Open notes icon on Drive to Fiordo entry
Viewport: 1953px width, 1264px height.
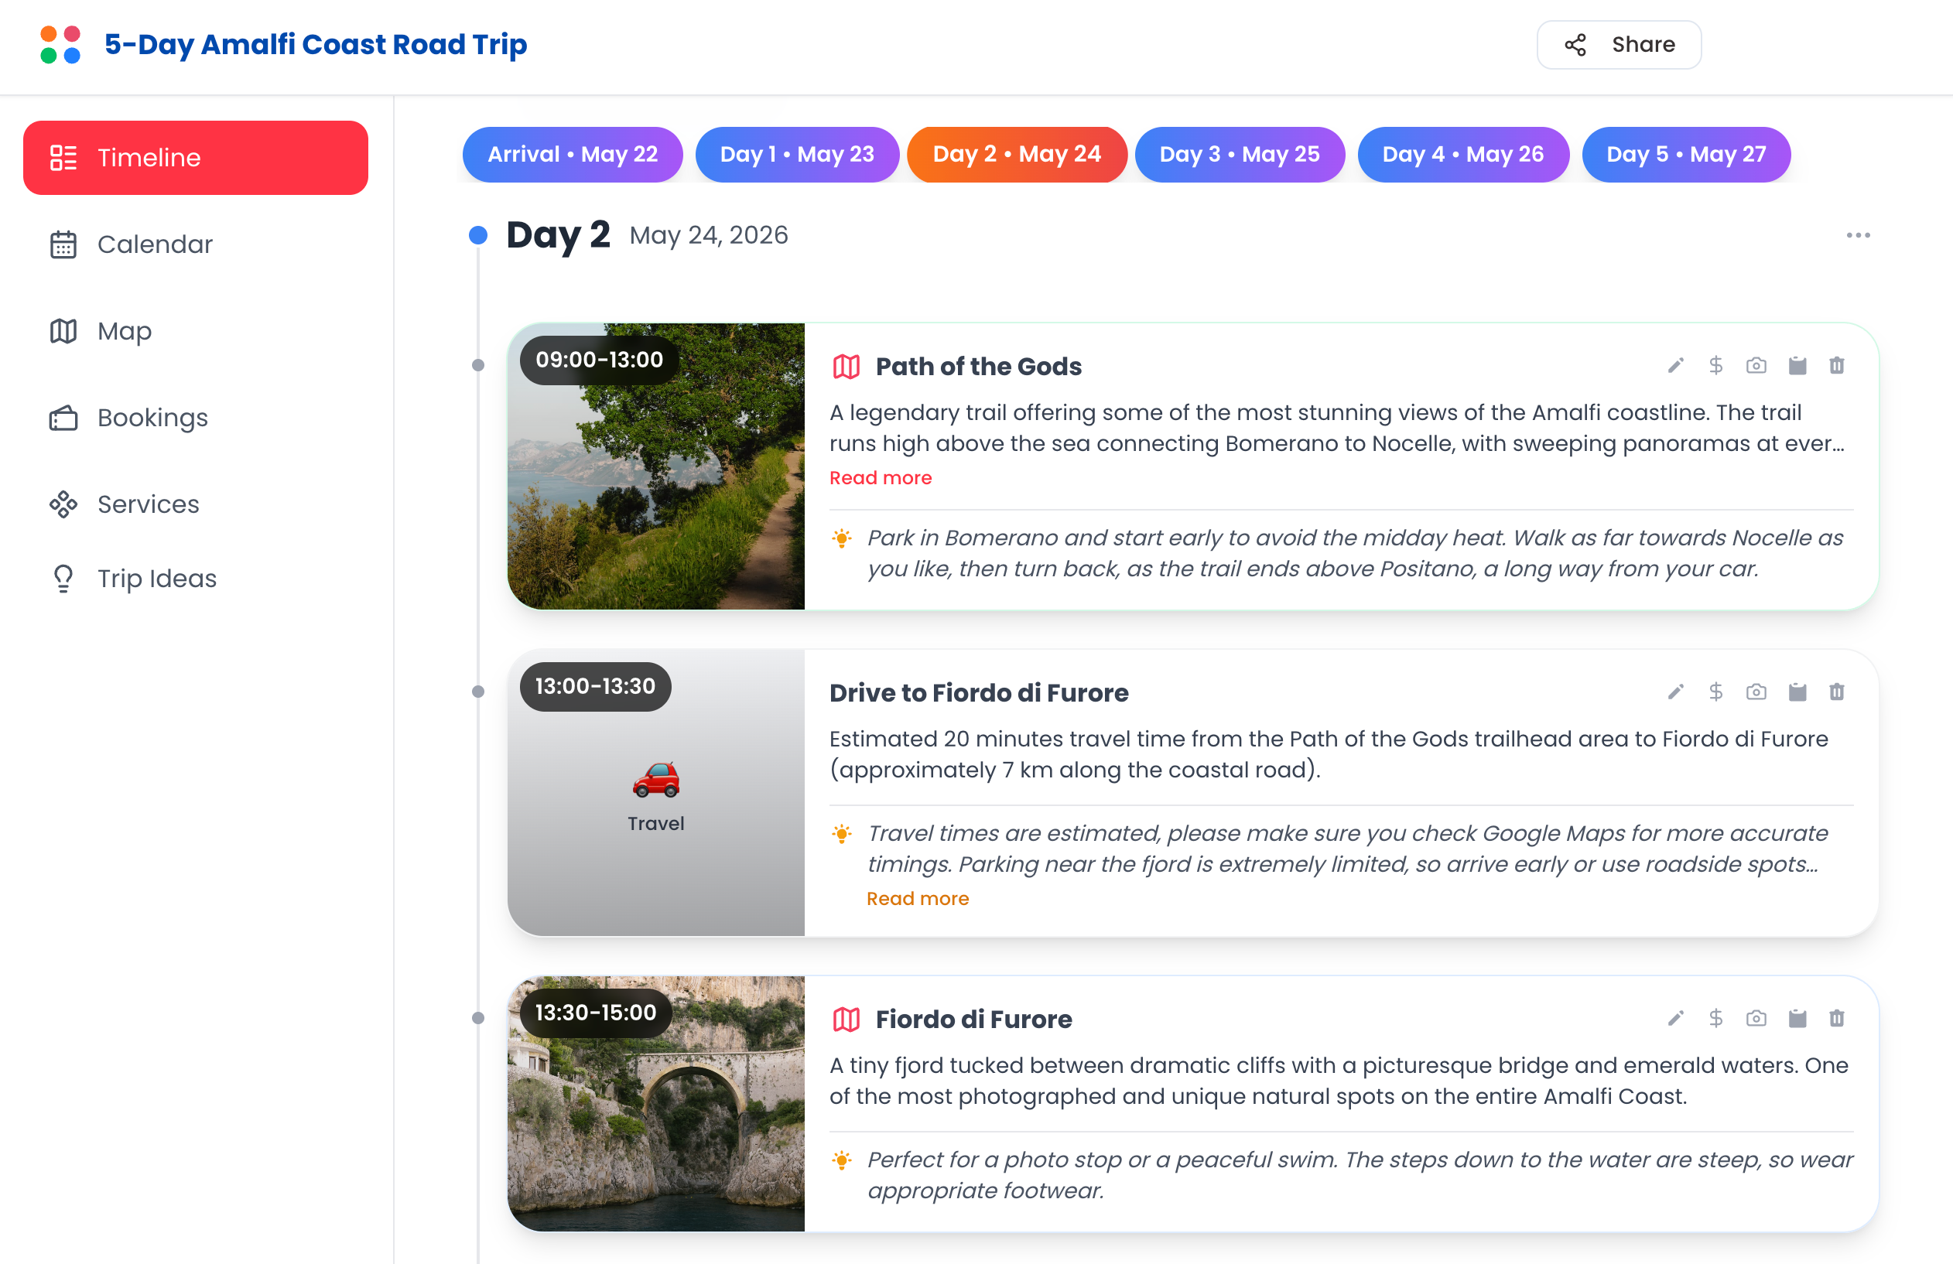point(1797,692)
